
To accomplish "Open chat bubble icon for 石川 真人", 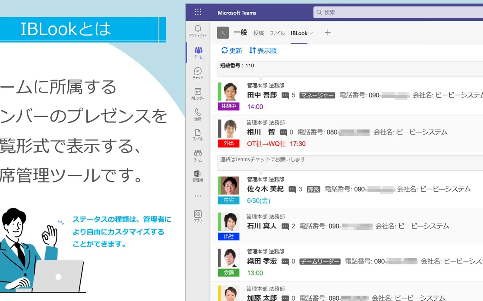I will click(x=285, y=226).
